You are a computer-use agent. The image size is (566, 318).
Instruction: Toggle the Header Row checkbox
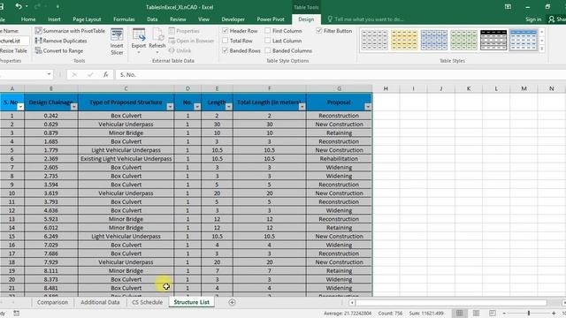[x=226, y=31]
